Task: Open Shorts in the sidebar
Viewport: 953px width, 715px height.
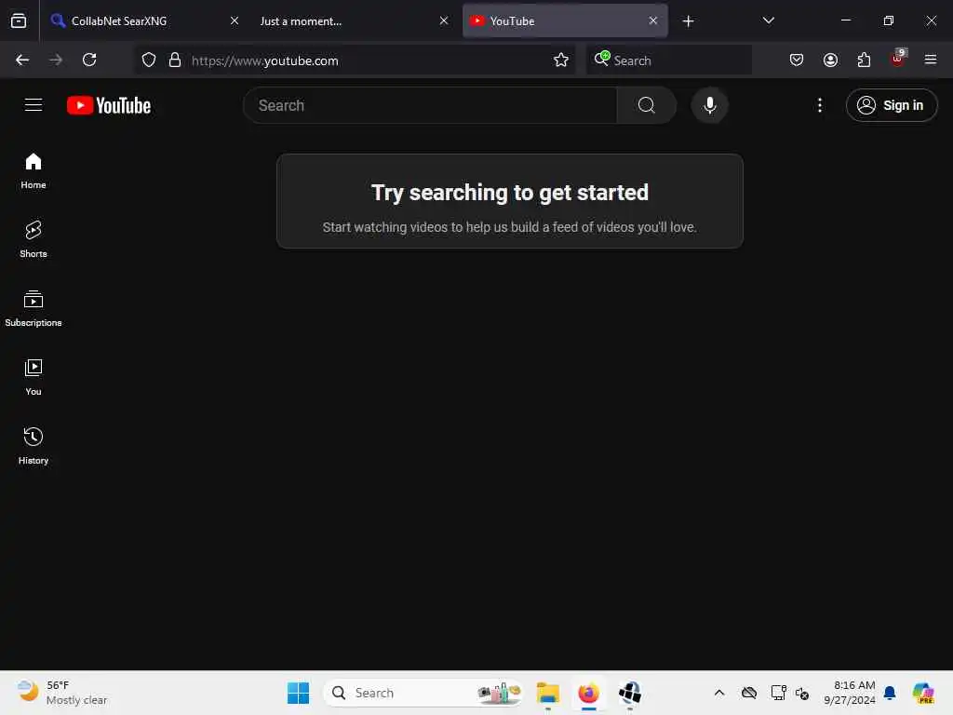Action: [x=34, y=239]
